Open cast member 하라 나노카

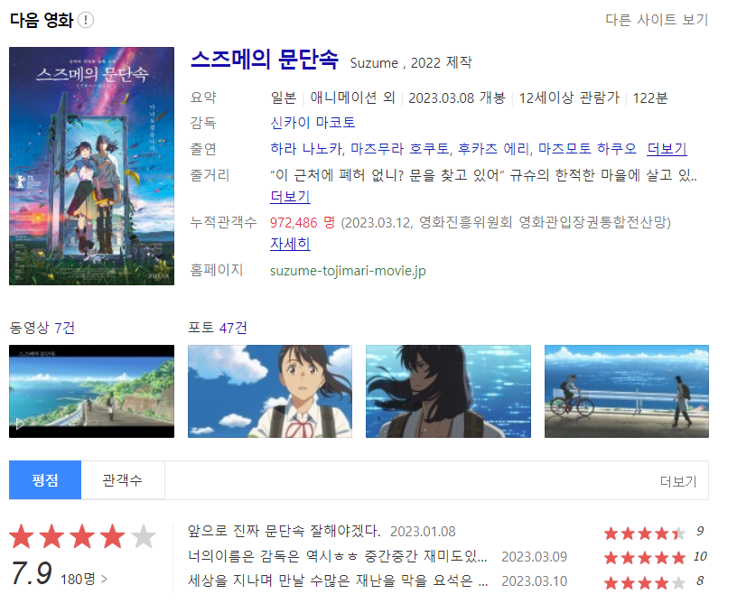click(306, 149)
